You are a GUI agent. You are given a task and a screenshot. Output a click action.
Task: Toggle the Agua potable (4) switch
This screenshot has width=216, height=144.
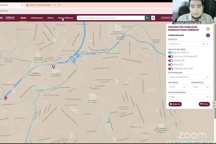point(170,53)
